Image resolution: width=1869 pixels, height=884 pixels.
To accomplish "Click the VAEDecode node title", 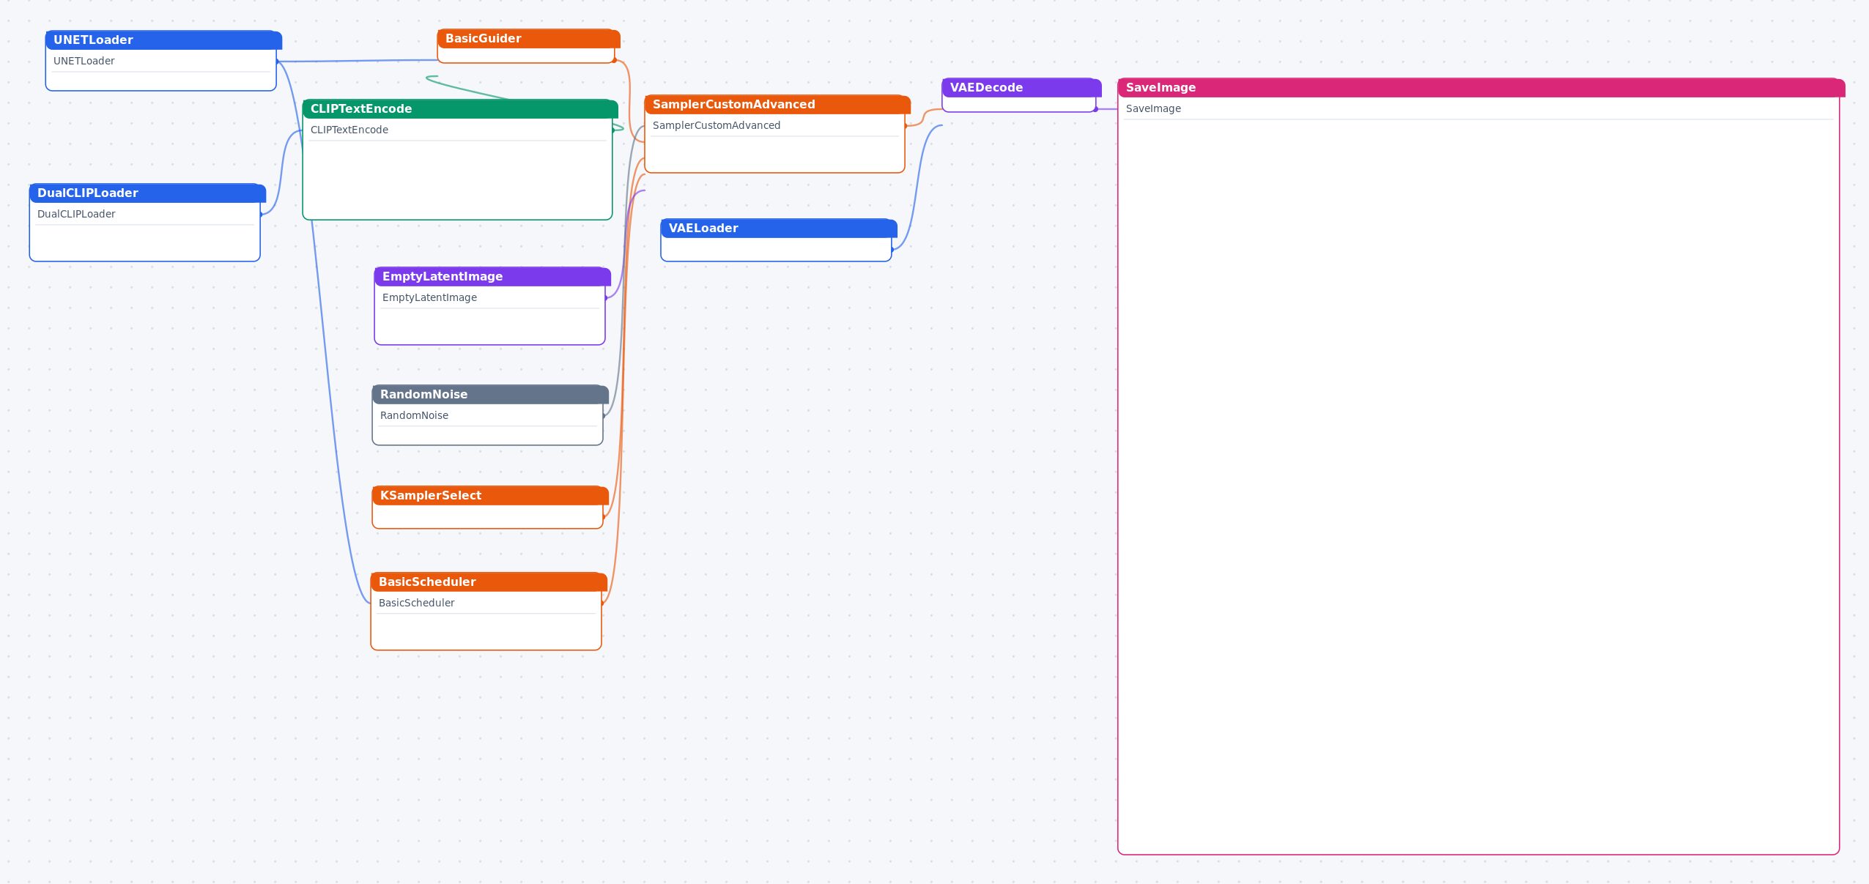I will coord(986,87).
